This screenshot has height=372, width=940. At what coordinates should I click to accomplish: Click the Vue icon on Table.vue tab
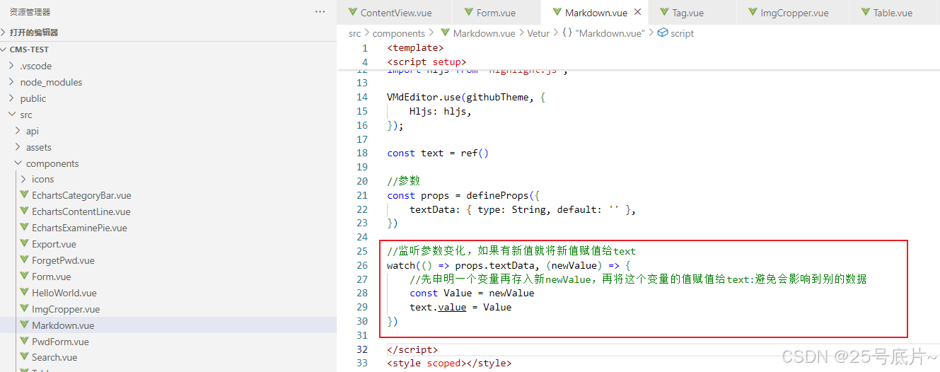coord(866,12)
